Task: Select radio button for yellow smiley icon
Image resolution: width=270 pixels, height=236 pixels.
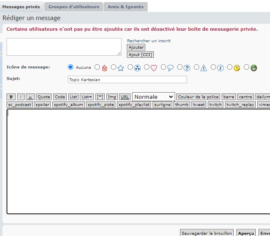Action: pyautogui.click(x=230, y=67)
